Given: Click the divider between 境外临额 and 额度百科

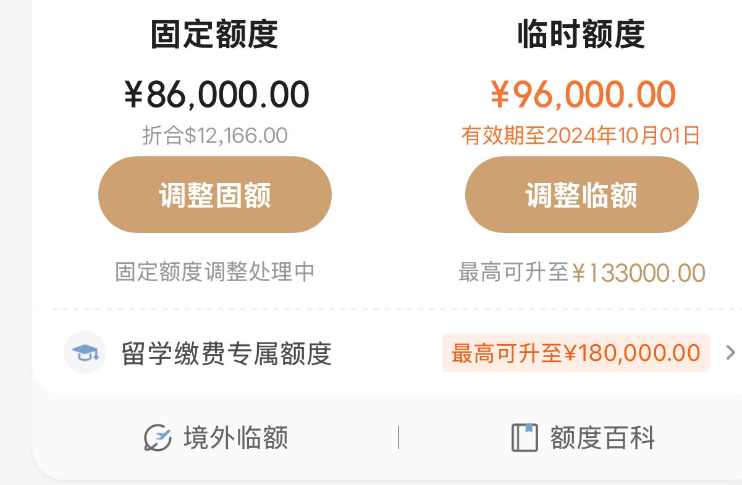Looking at the screenshot, I should pos(398,437).
